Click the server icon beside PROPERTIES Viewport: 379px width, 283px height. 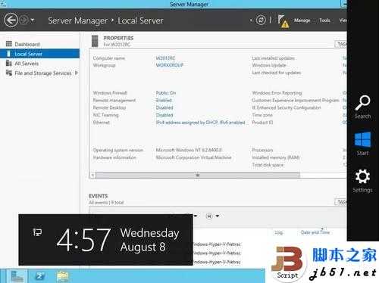point(95,41)
